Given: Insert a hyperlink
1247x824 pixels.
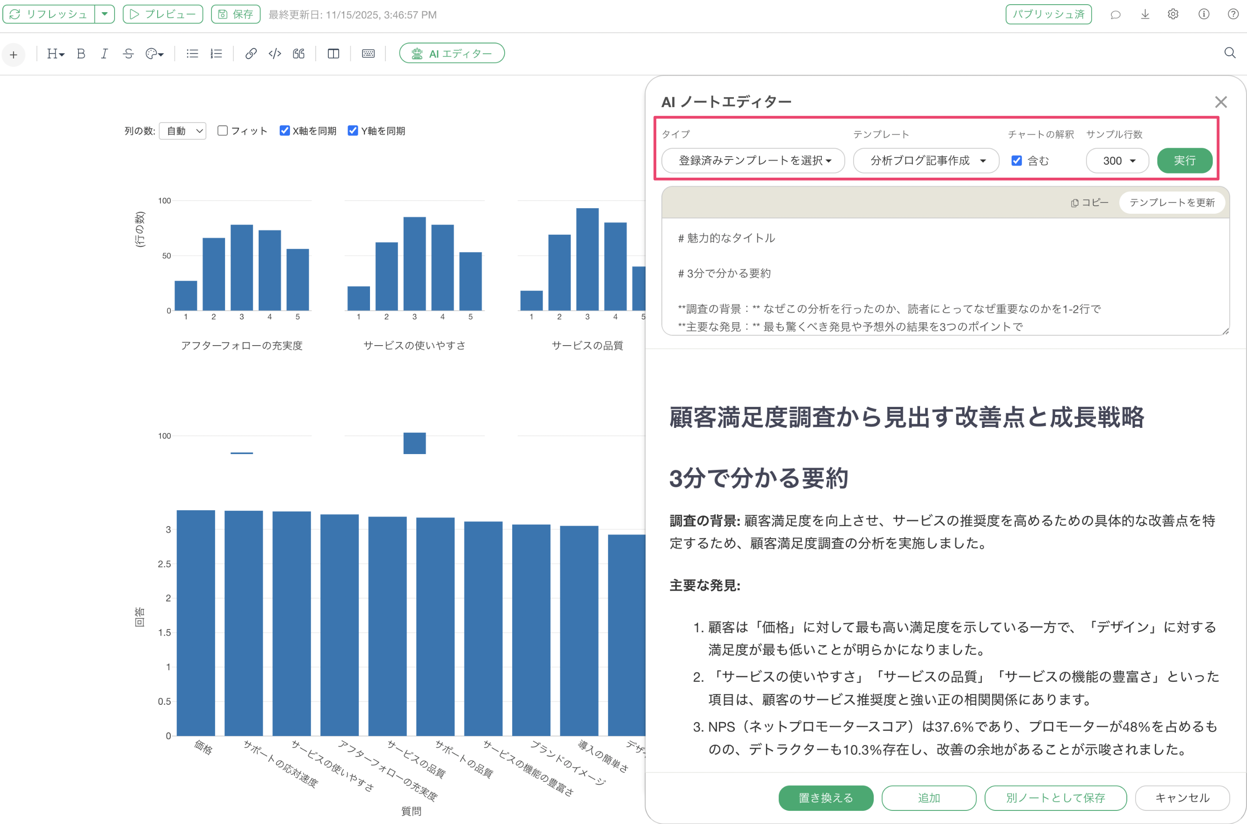Looking at the screenshot, I should [251, 54].
